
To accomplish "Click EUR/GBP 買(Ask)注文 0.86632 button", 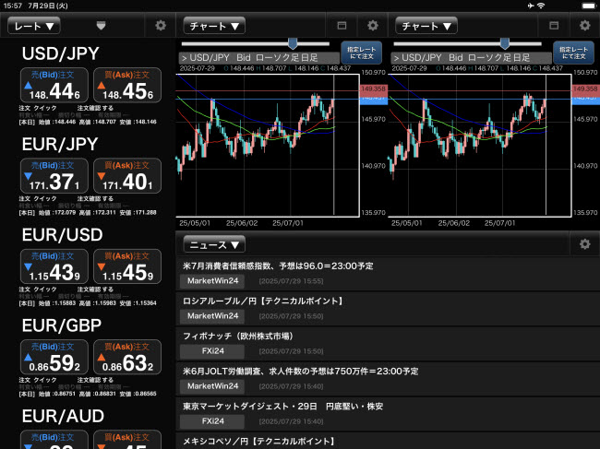I will point(127,357).
